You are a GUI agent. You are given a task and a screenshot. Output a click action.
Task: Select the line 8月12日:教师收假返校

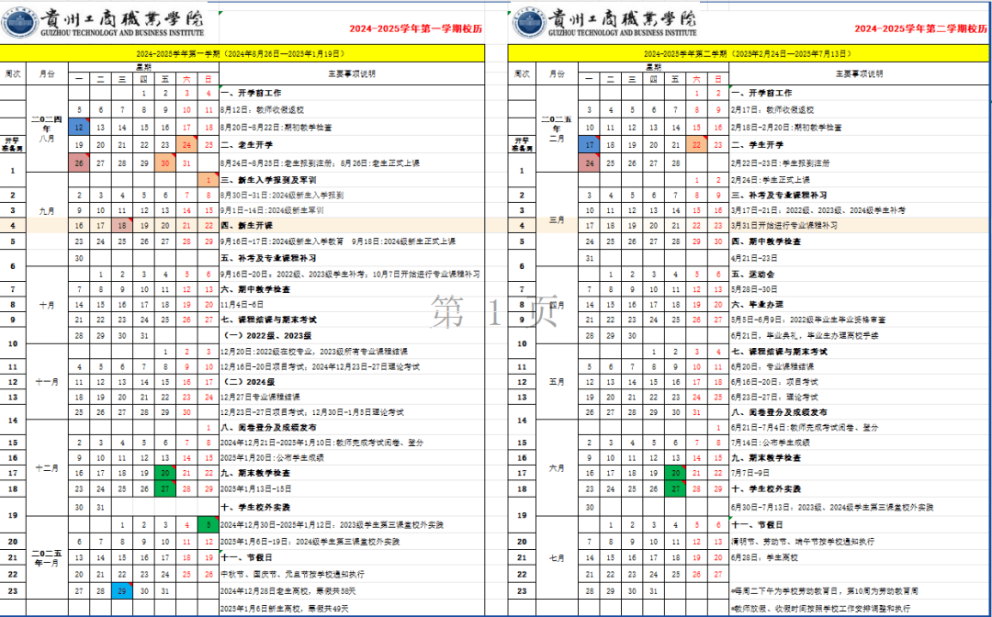tap(262, 110)
